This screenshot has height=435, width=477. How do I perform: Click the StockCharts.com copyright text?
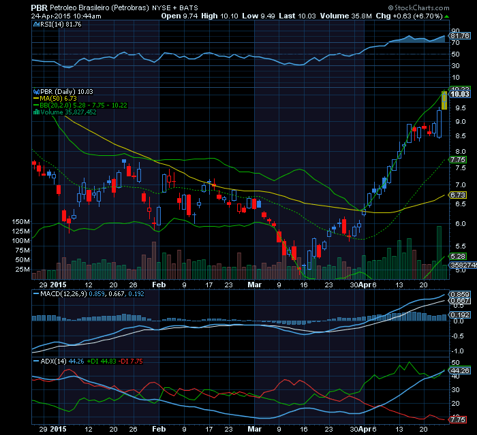tap(418, 7)
